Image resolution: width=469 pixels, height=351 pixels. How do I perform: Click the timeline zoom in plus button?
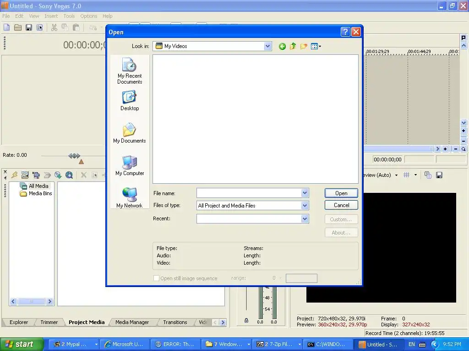[445, 149]
